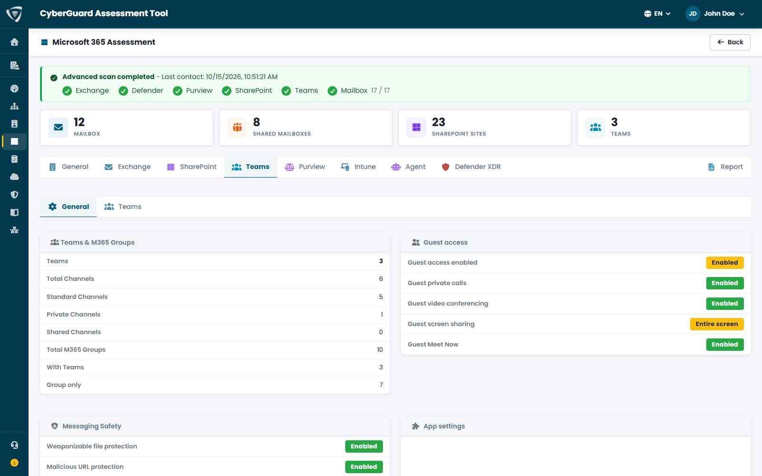This screenshot has height=476, width=762.
Task: Open the Teams sub-tab beside General
Action: 123,207
